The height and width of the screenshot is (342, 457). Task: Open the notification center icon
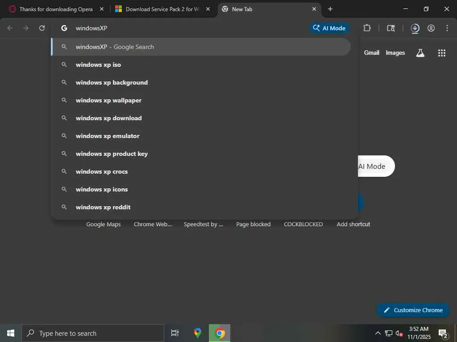pyautogui.click(x=443, y=334)
